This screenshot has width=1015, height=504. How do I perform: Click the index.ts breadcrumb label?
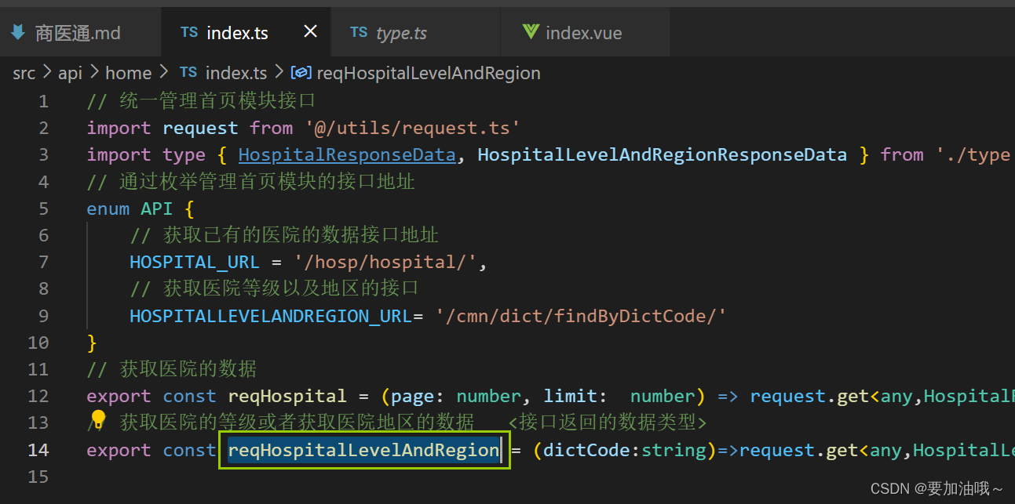click(x=235, y=72)
